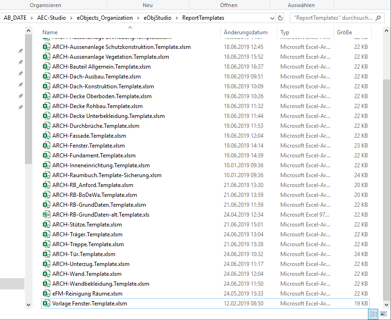The width and height of the screenshot is (391, 320).
Task: Click Excel icon of ARCH-Stütze file
Action: click(46, 225)
